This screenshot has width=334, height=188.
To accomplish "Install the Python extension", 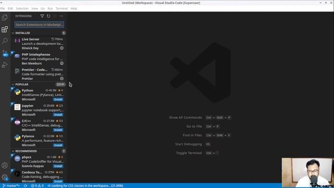I will [58, 100].
